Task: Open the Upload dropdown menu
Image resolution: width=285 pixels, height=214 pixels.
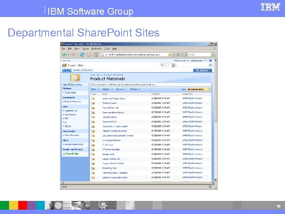Action: click(x=107, y=89)
